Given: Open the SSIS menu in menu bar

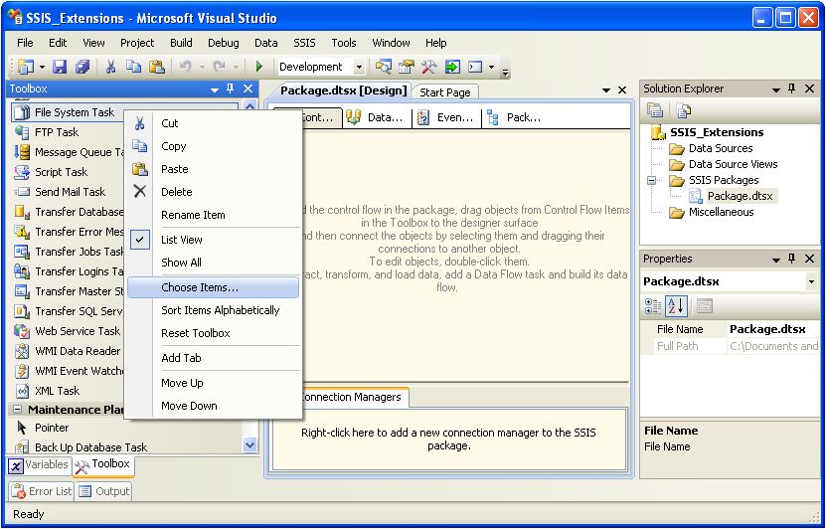Looking at the screenshot, I should pyautogui.click(x=304, y=43).
